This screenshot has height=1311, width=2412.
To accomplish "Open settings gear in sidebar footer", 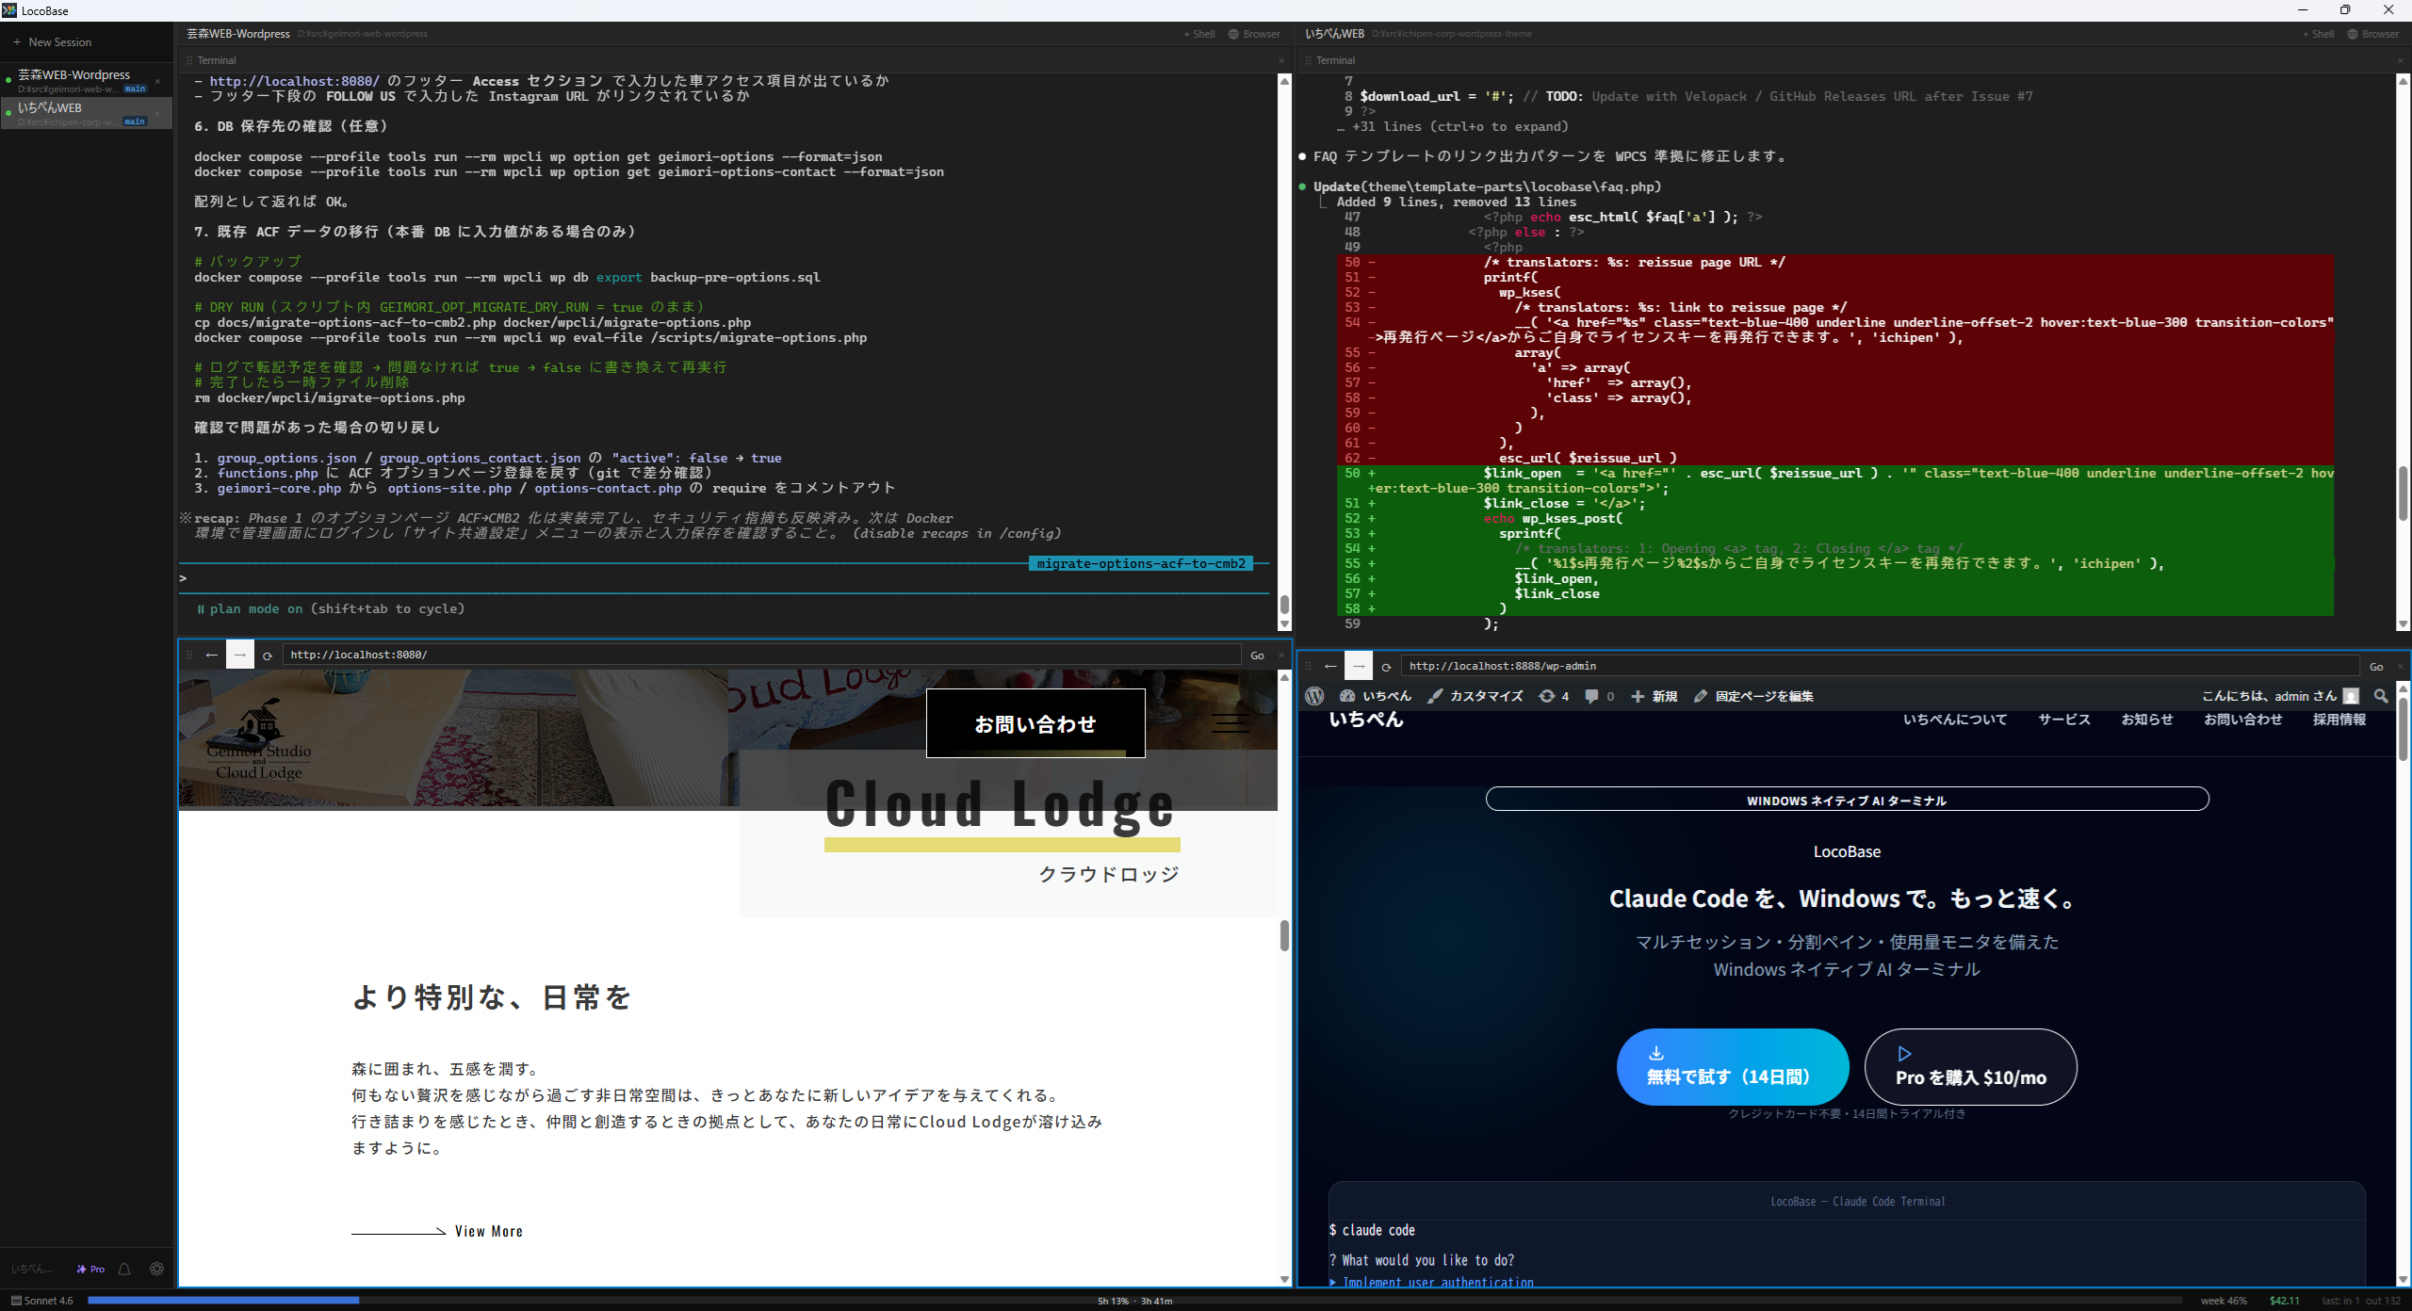I will point(156,1269).
